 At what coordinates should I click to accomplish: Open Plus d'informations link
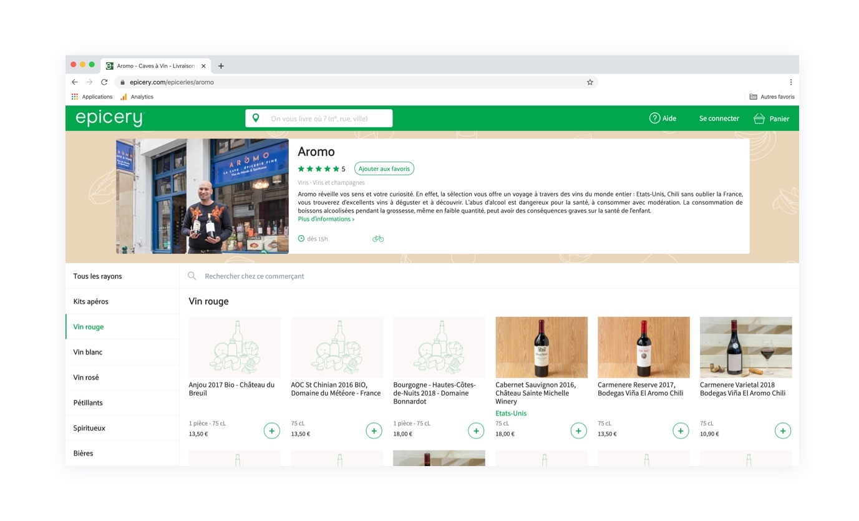(326, 219)
